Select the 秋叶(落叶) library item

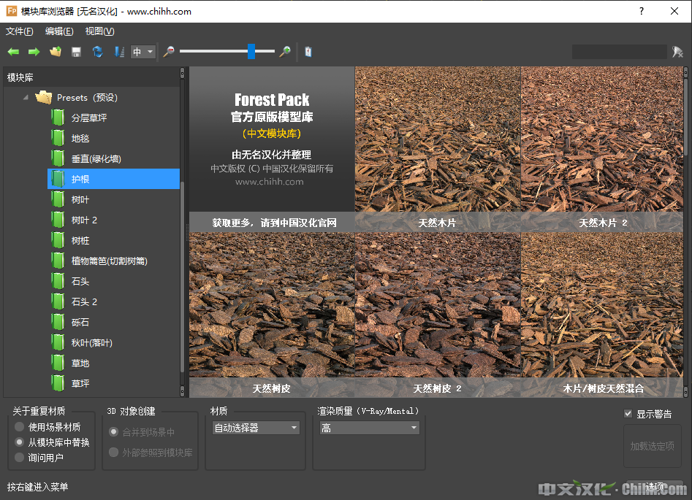(91, 342)
